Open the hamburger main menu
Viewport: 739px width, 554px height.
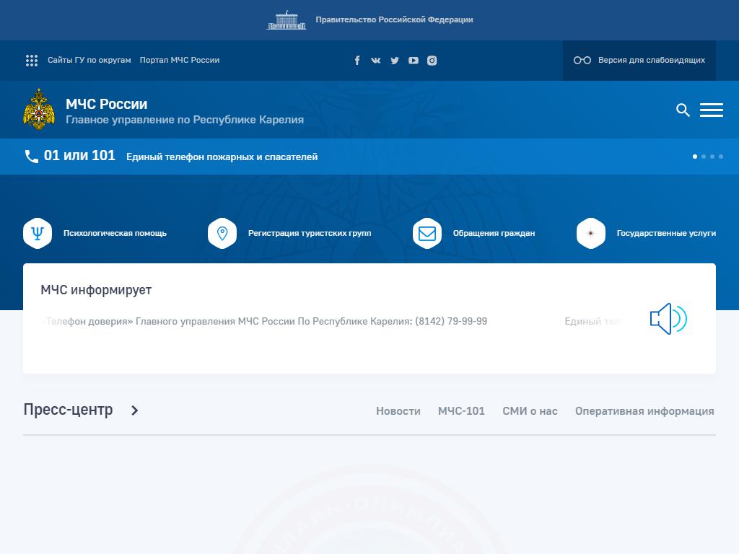[x=712, y=110]
